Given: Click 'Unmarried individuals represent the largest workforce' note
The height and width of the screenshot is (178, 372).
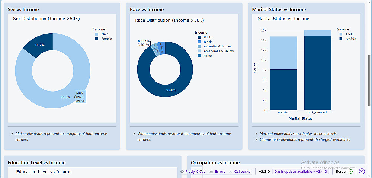Looking at the screenshot, I should (305, 139).
